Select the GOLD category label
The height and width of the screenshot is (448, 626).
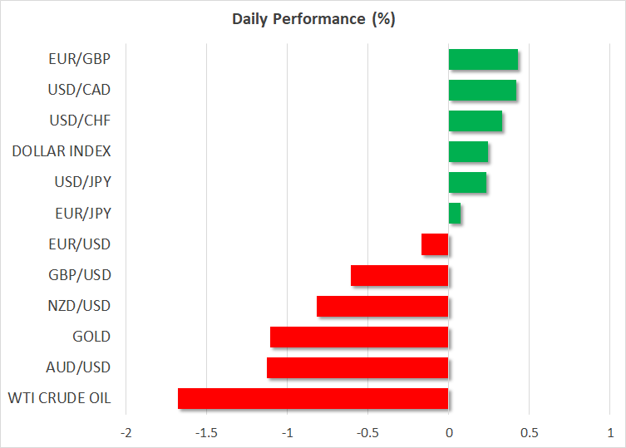pyautogui.click(x=91, y=337)
